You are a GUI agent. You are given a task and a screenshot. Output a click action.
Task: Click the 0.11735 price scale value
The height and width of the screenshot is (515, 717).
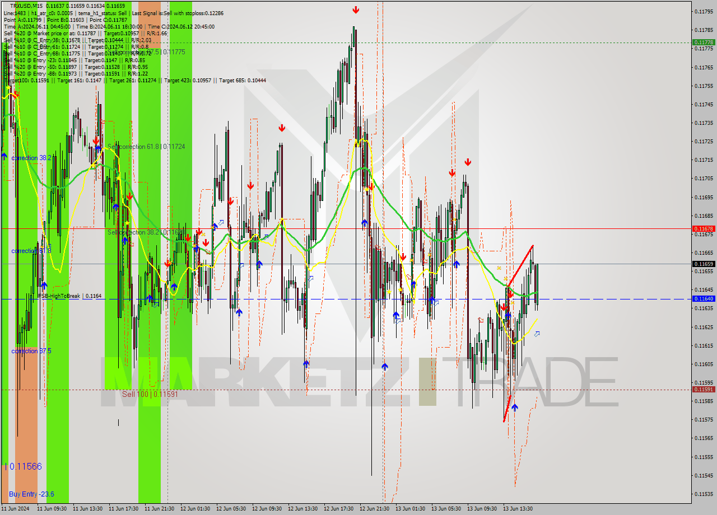click(704, 123)
